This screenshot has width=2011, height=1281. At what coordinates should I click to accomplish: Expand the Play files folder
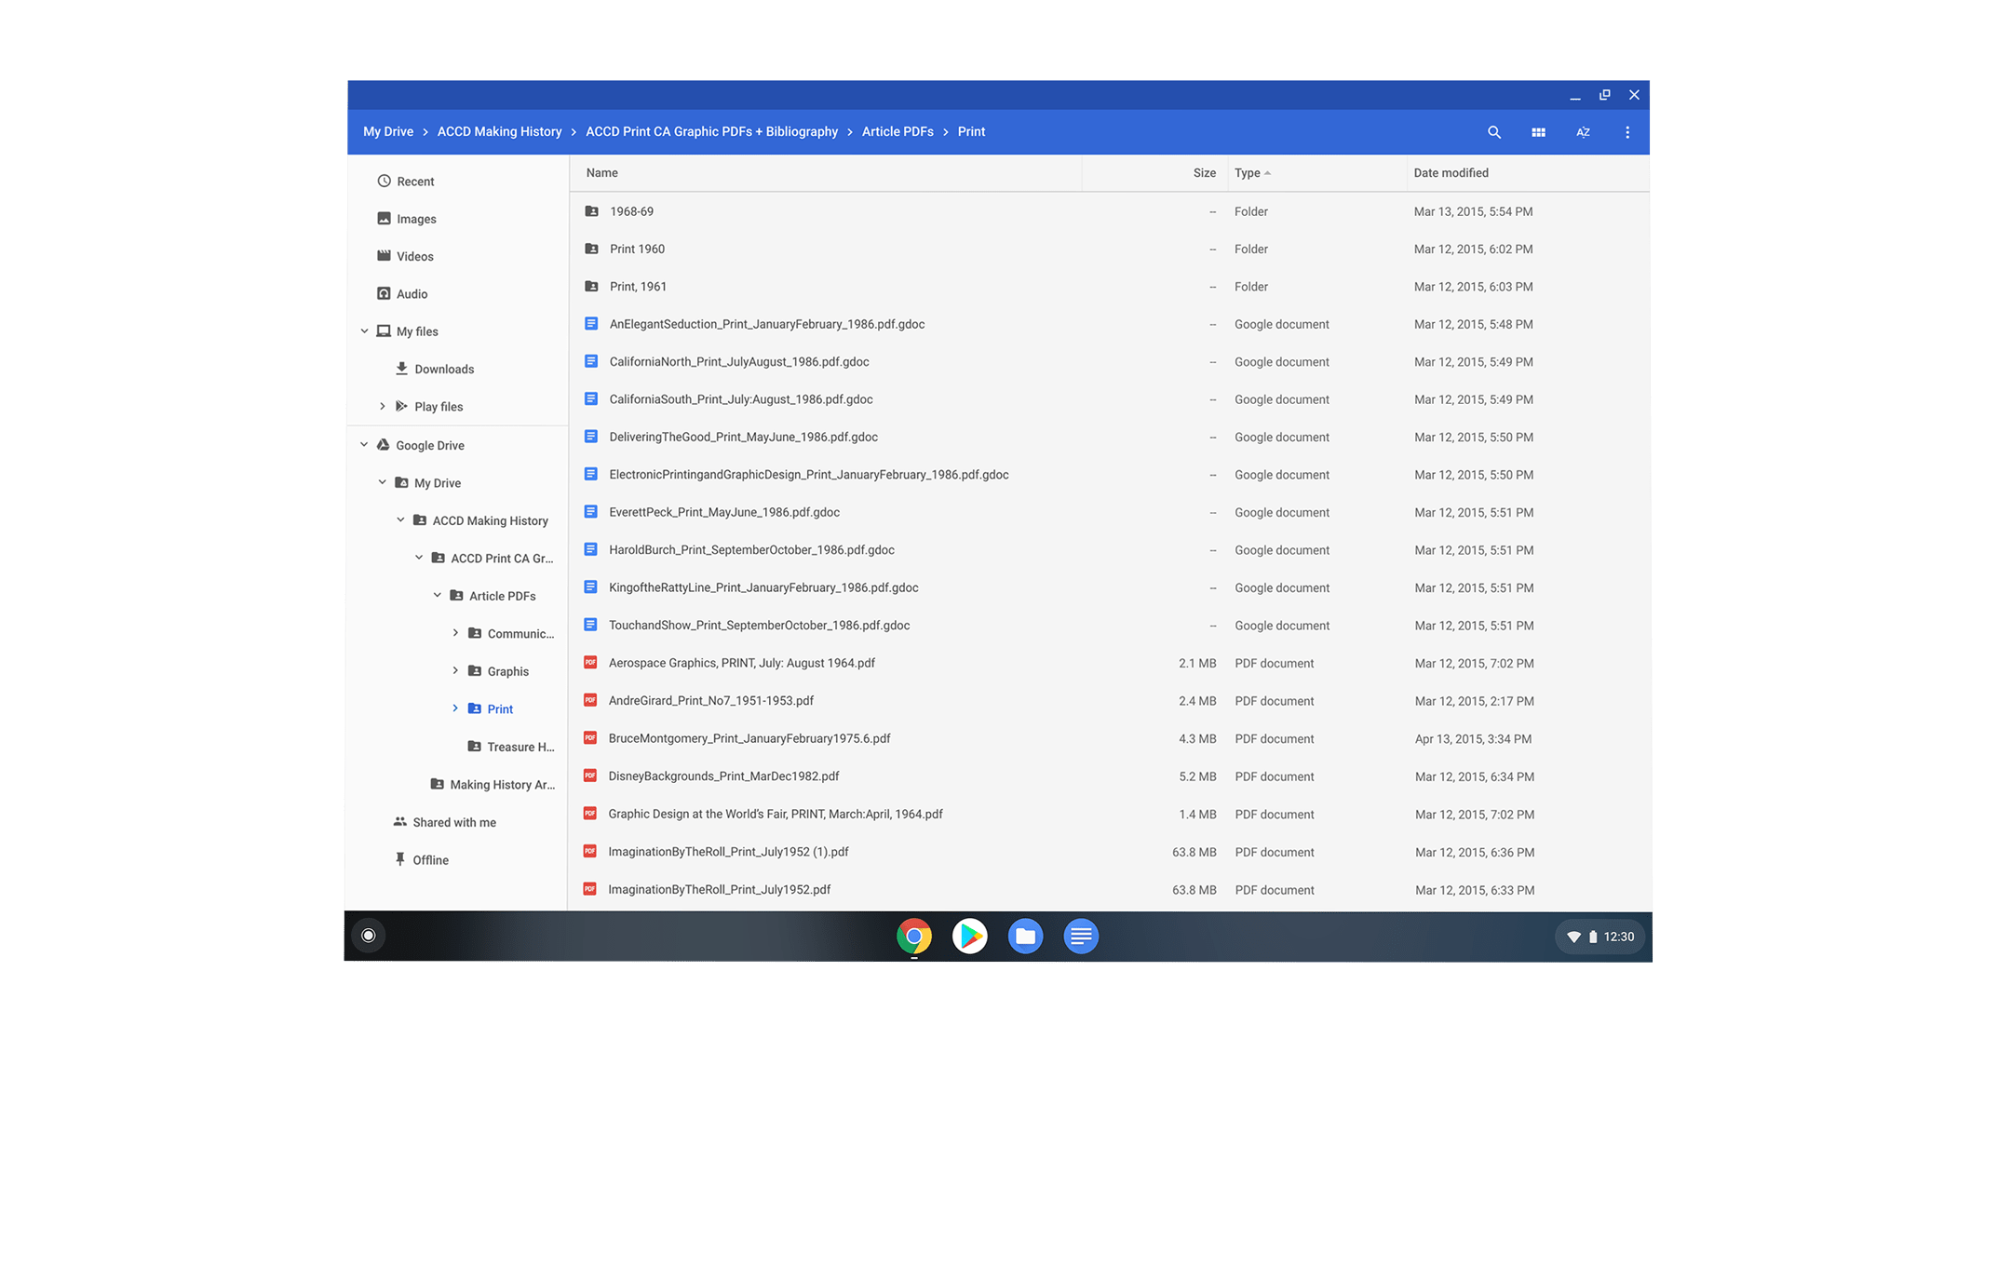(x=382, y=407)
